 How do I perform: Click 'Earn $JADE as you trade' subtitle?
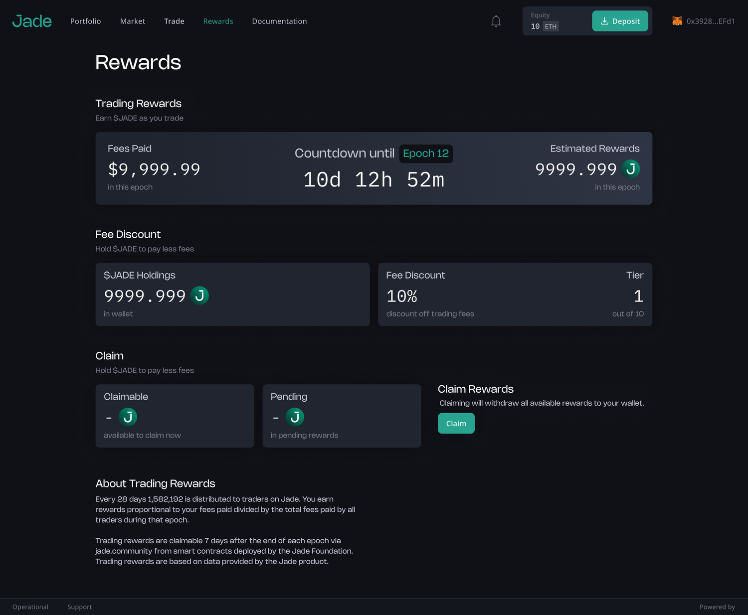pyautogui.click(x=139, y=118)
